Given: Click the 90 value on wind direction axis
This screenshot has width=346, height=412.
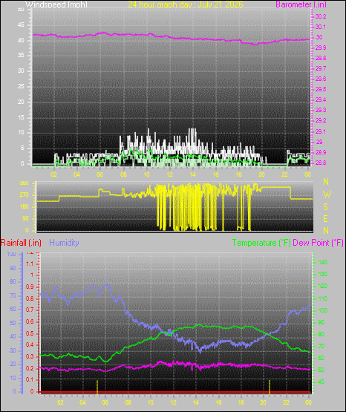Looking at the screenshot, I should (25, 218).
